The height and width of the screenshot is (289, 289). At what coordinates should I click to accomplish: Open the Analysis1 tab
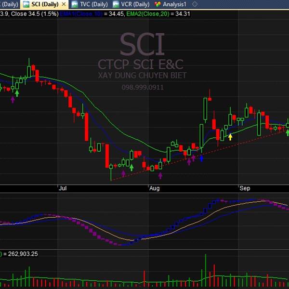(171, 4)
